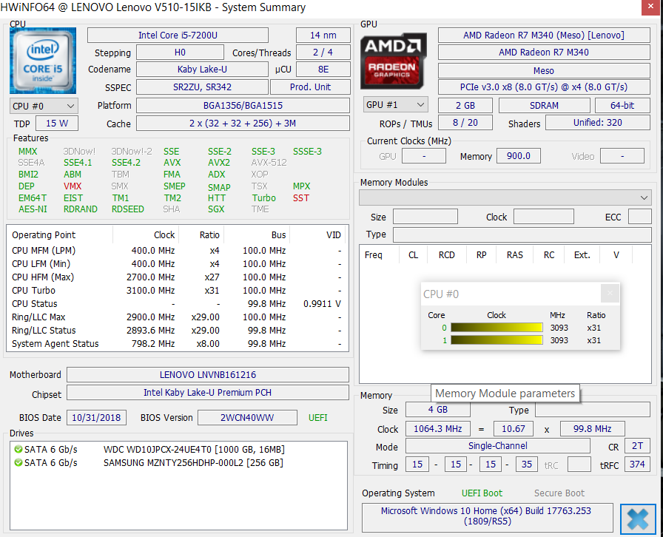Click the memory clock 1064.3 MHz field
This screenshot has width=663, height=537.
pos(437,429)
